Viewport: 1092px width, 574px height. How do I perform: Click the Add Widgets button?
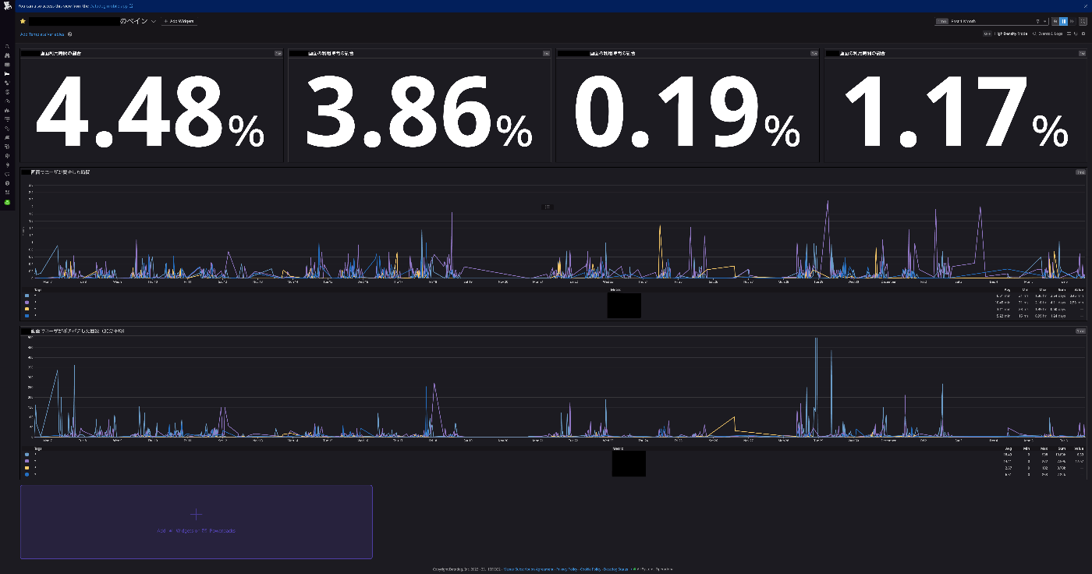[179, 21]
